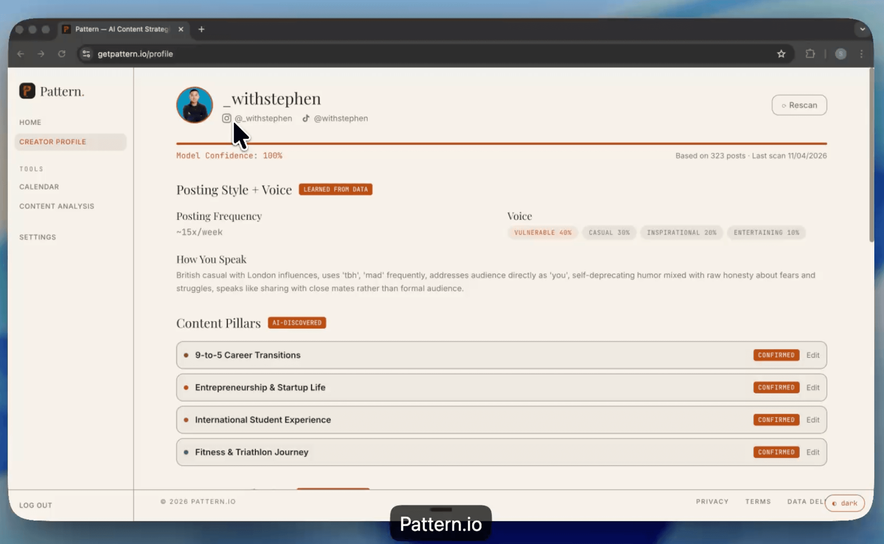Click the TikTok icon beside @withstephen
884x544 pixels.
pos(306,118)
